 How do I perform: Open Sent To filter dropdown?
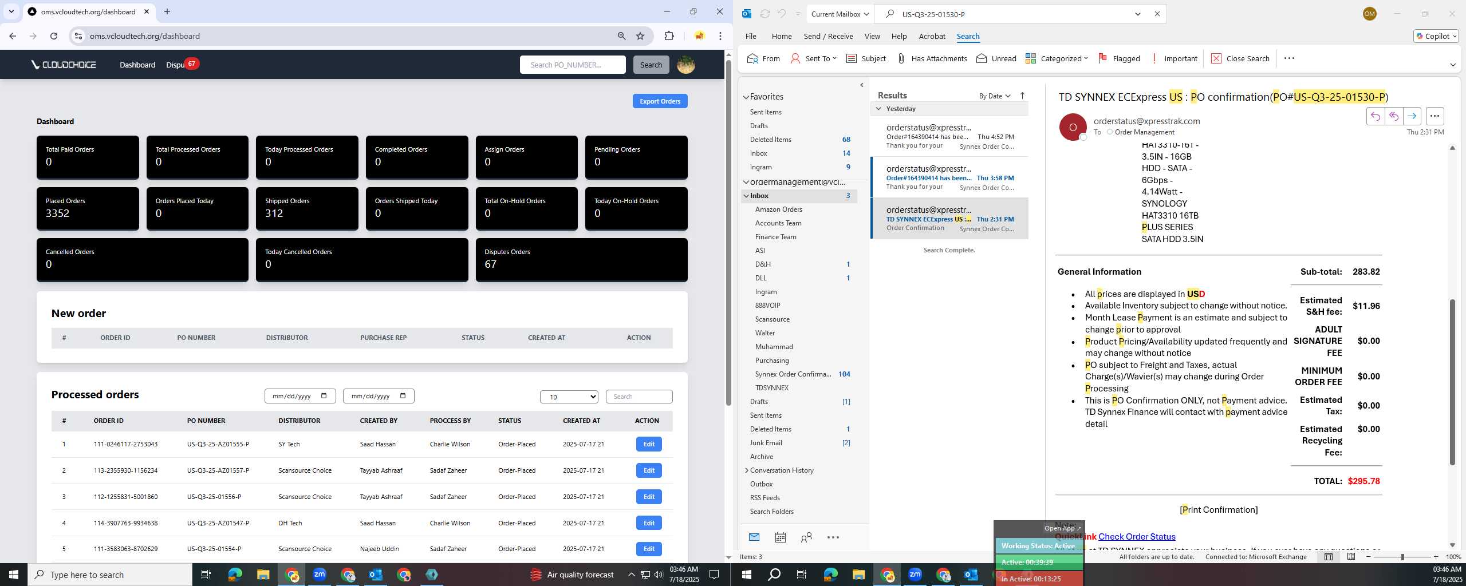(814, 58)
